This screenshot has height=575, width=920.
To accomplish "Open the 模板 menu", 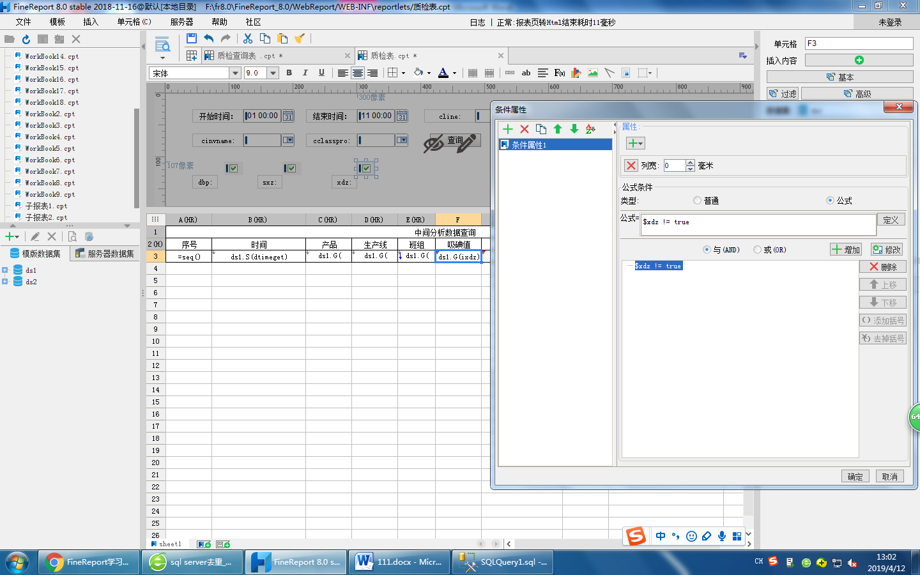I will [57, 22].
